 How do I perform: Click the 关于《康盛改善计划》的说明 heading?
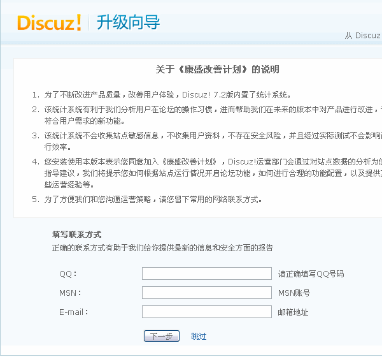(217, 69)
